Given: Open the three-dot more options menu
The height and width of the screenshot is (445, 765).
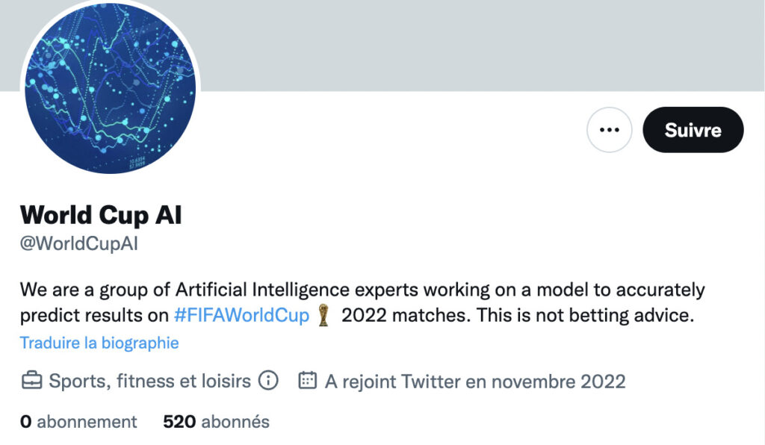Looking at the screenshot, I should (609, 130).
